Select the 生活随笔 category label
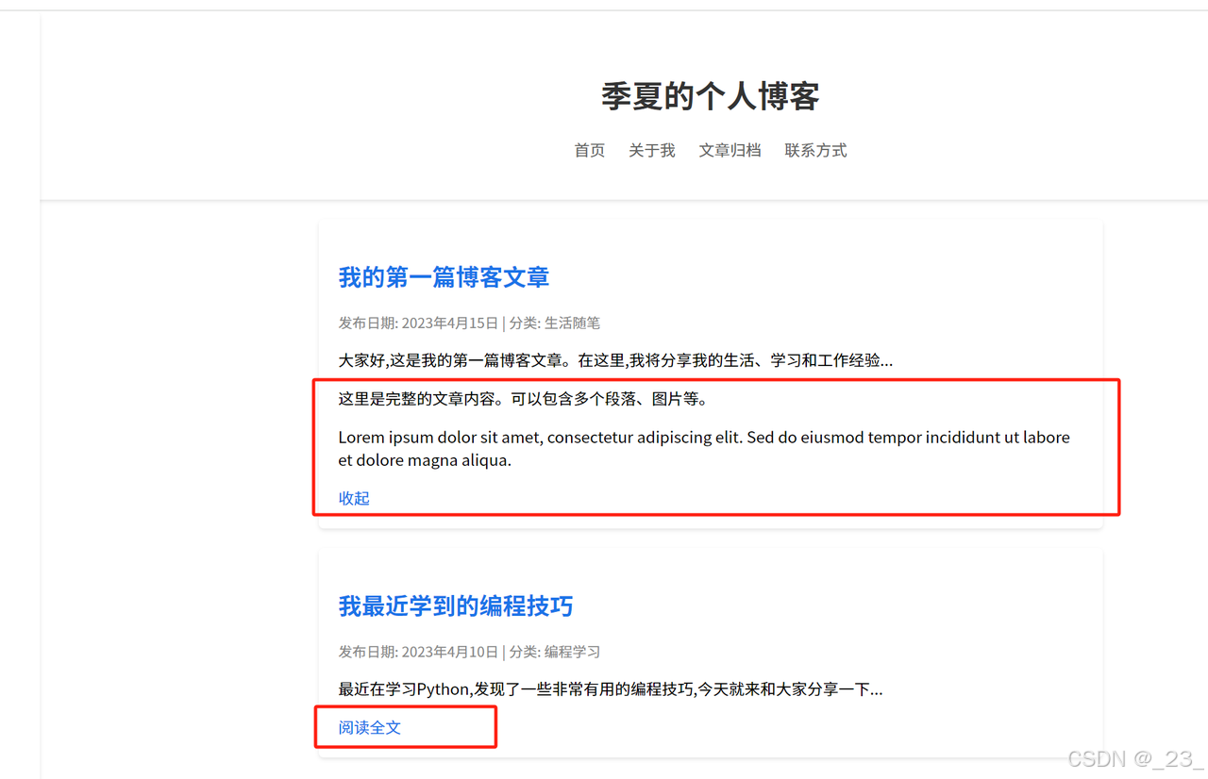The image size is (1208, 779). (573, 323)
